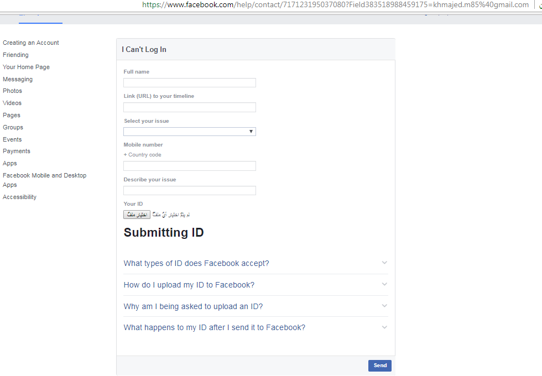Open the Events help topic
This screenshot has height=376, width=542.
12,139
